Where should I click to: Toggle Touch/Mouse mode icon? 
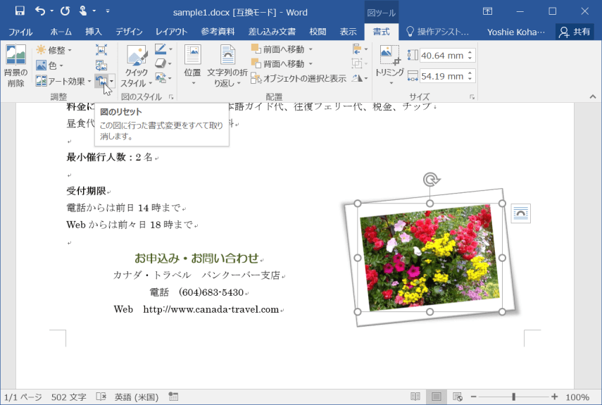pos(83,11)
